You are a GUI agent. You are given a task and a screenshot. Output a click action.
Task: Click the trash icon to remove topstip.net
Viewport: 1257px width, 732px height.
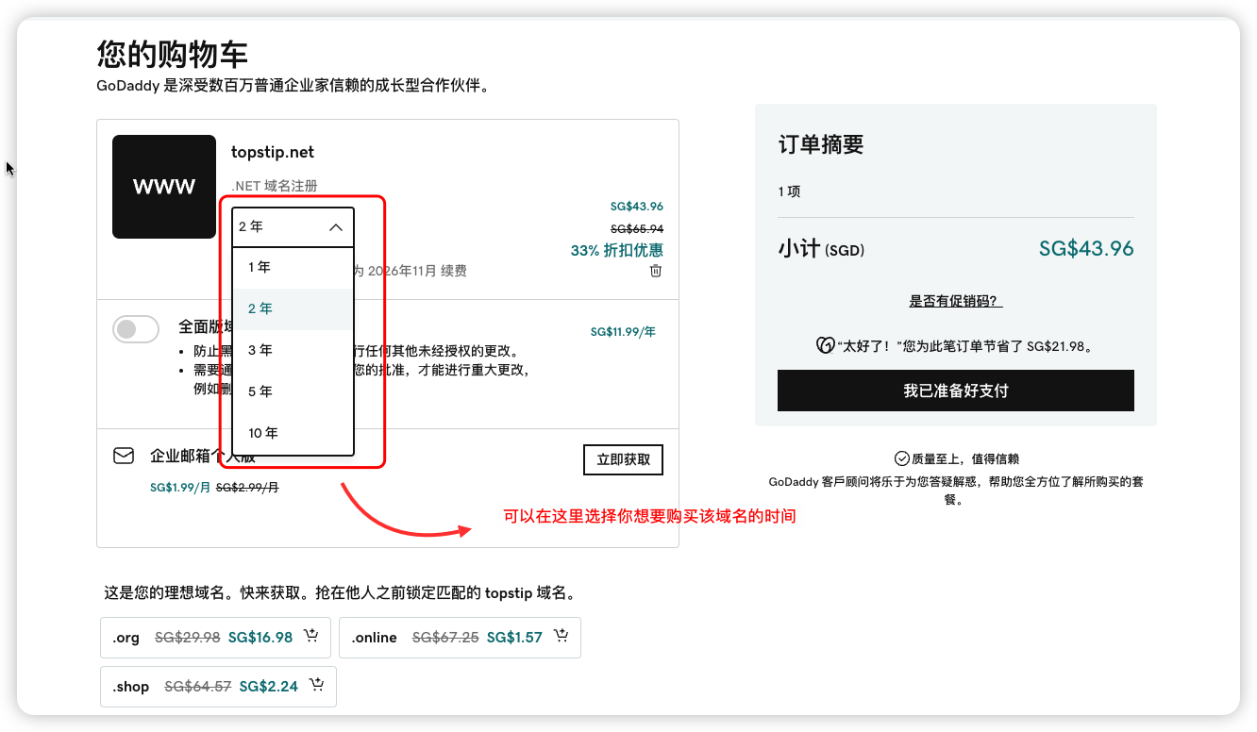click(656, 271)
